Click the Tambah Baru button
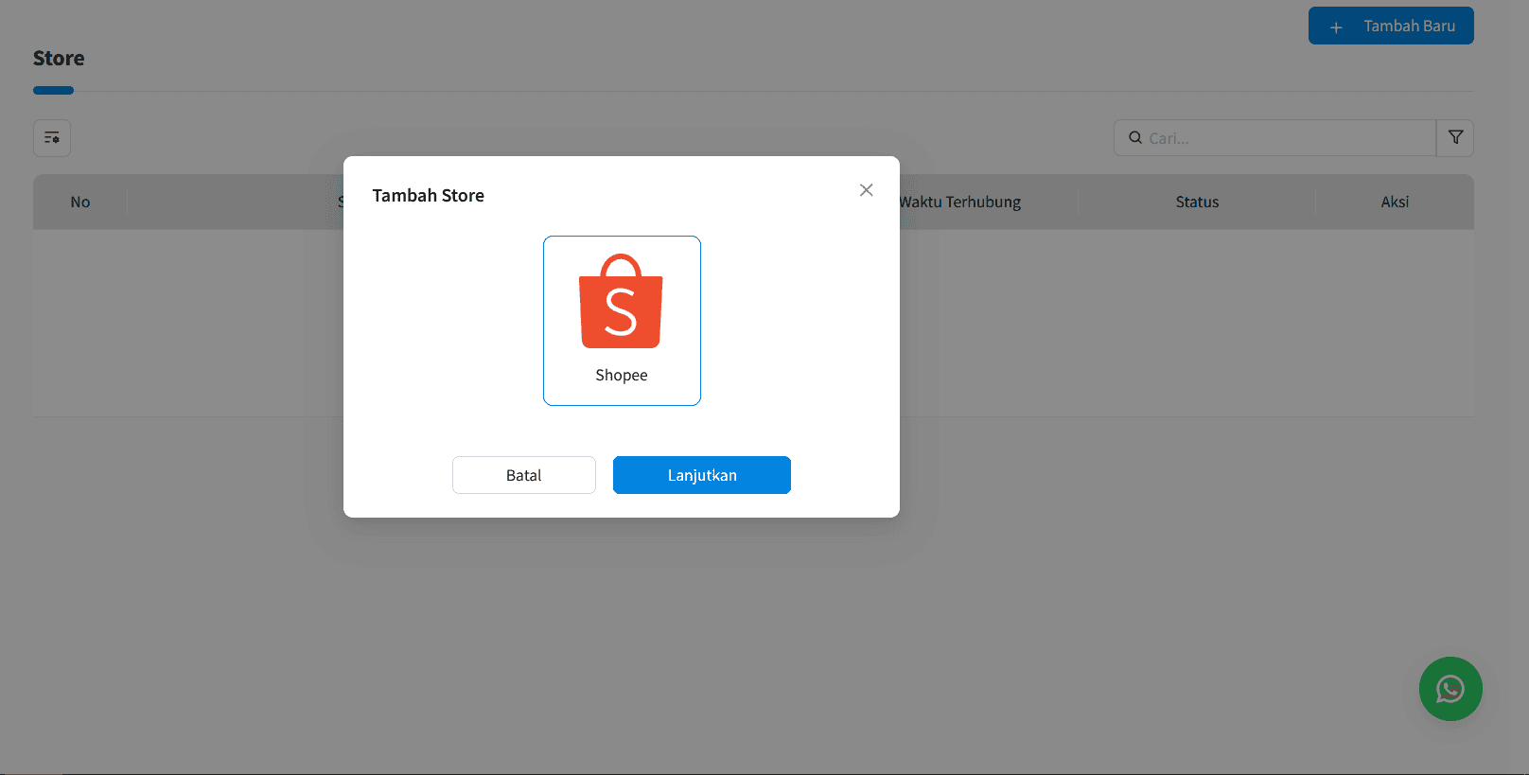Viewport: 1529px width, 775px height. point(1390,26)
